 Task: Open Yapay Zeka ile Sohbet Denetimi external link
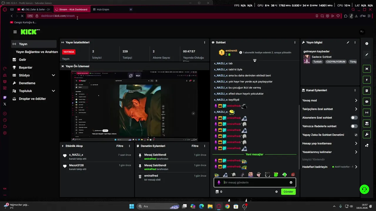(356, 135)
